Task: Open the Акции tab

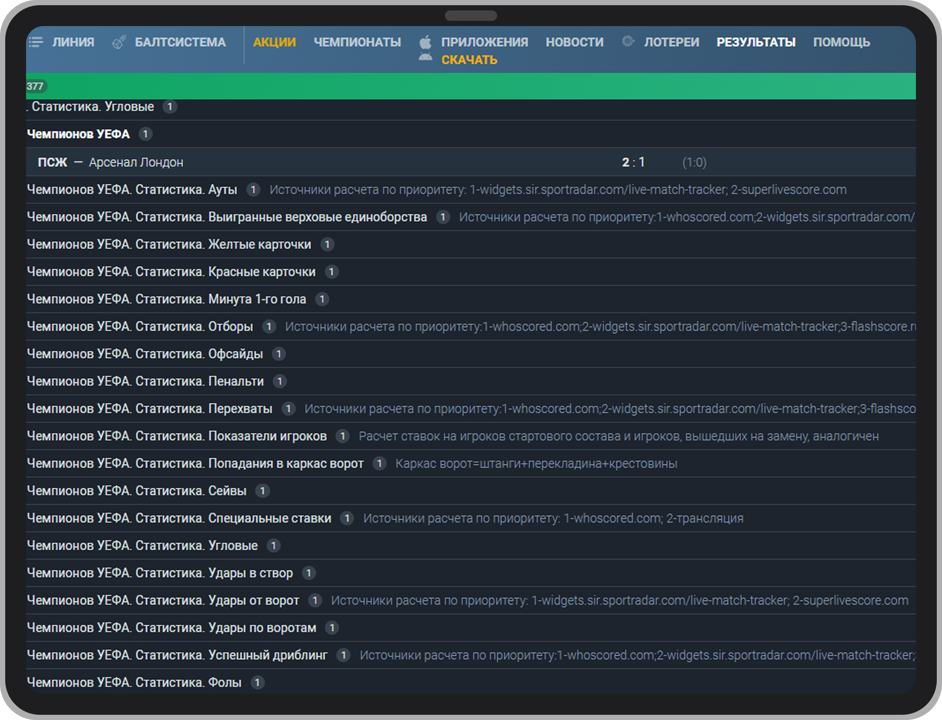Action: coord(274,42)
